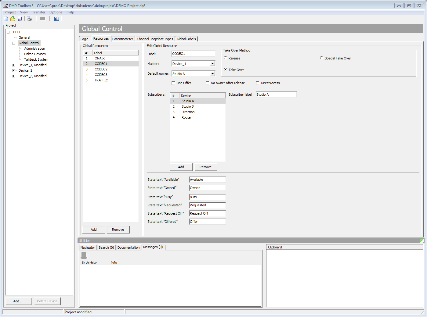Open the Default owner dropdown
Screen dimensions: 427x317
pos(212,73)
